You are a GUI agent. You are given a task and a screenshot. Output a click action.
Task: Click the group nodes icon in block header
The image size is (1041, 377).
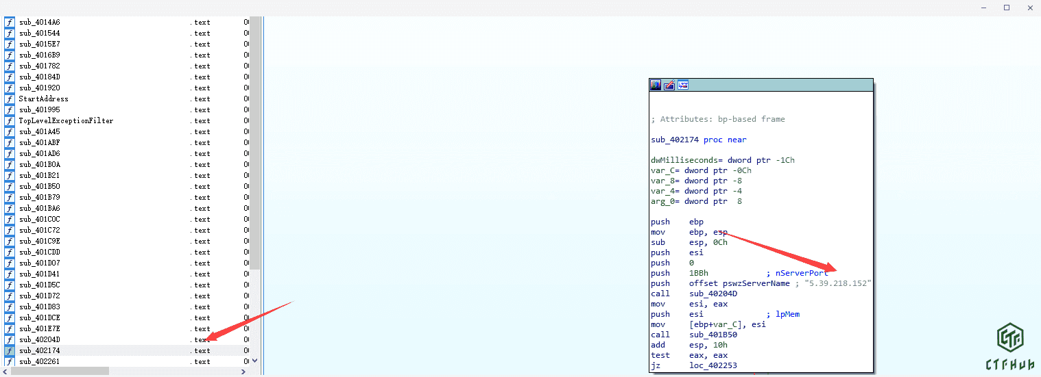683,86
